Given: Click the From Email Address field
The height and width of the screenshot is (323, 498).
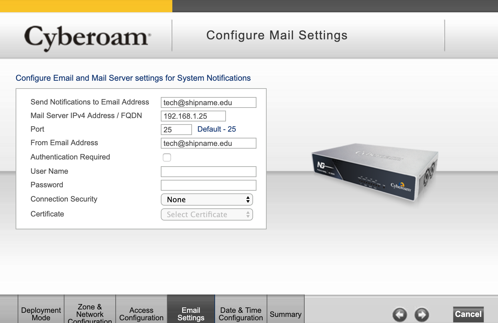Looking at the screenshot, I should (x=209, y=143).
